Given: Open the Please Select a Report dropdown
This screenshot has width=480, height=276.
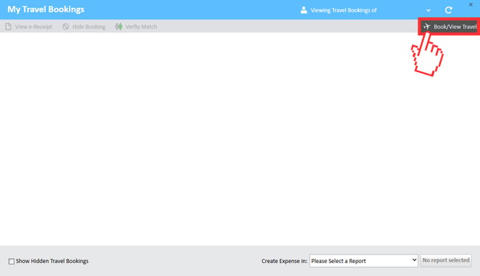Looking at the screenshot, I should coord(364,261).
